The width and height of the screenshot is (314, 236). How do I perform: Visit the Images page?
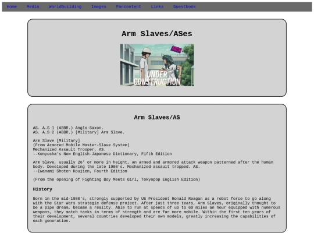(99, 6)
